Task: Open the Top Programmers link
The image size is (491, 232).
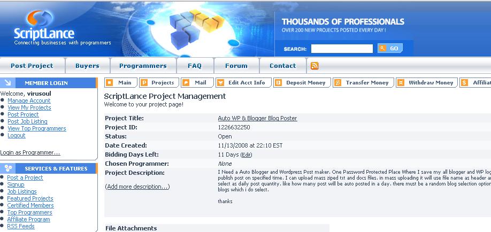Action: click(30, 212)
